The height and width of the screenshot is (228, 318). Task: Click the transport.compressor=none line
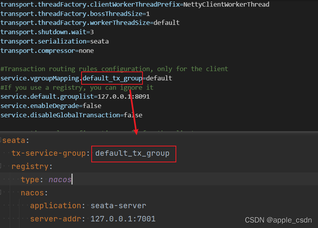pos(47,51)
